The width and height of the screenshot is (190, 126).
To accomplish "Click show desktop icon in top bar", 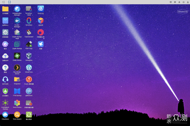I will pos(3,2).
